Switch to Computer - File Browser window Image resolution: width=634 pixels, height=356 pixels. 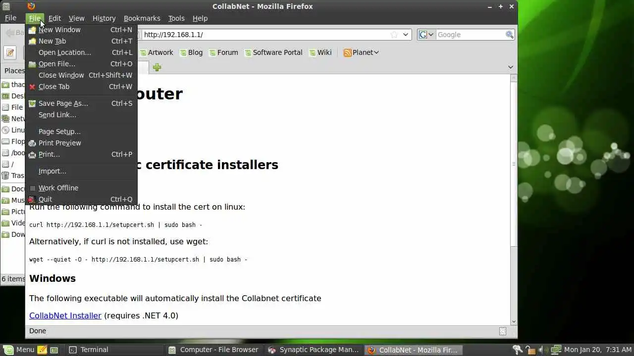click(x=214, y=350)
